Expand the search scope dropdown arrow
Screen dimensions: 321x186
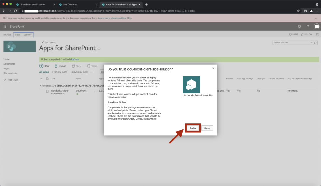[x=311, y=43]
